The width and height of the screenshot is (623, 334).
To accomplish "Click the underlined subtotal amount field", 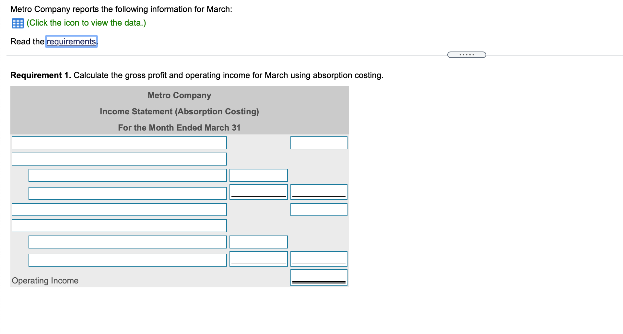I will (x=258, y=192).
